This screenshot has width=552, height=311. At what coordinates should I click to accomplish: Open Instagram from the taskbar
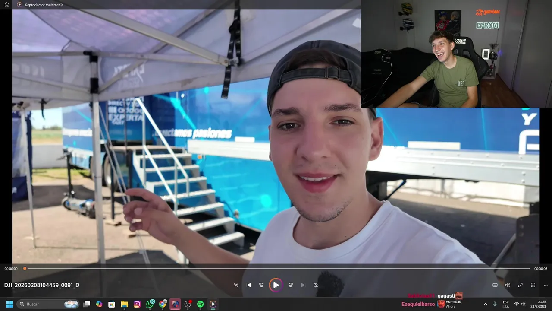[x=137, y=304]
